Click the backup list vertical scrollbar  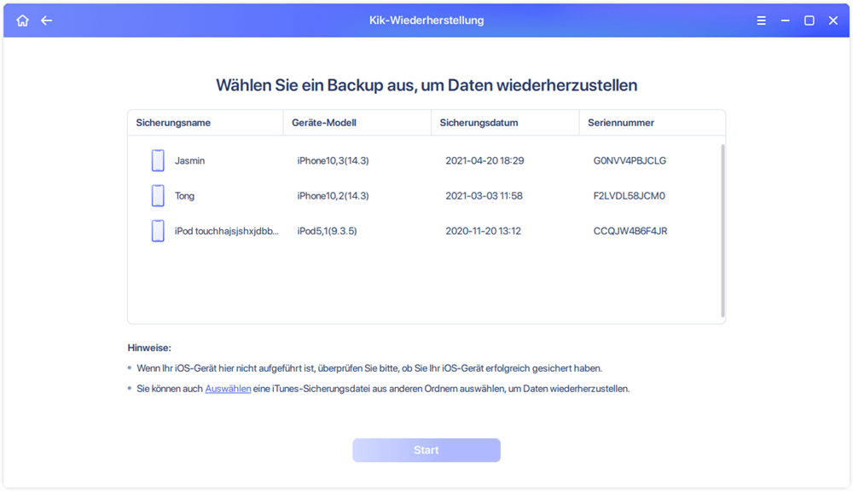click(722, 230)
